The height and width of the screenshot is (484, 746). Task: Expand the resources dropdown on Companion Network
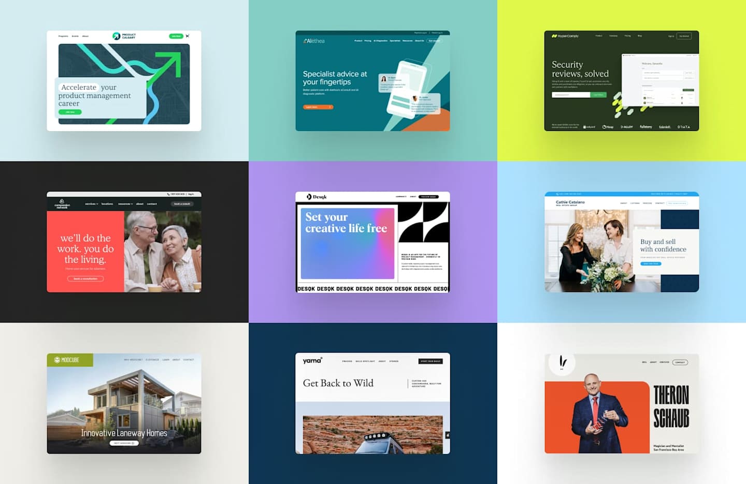[125, 204]
